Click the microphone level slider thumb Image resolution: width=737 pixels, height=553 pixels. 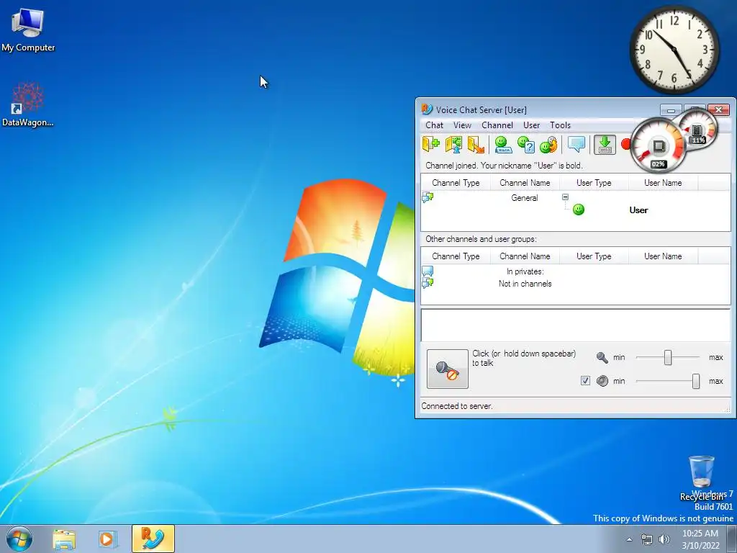[x=667, y=357]
